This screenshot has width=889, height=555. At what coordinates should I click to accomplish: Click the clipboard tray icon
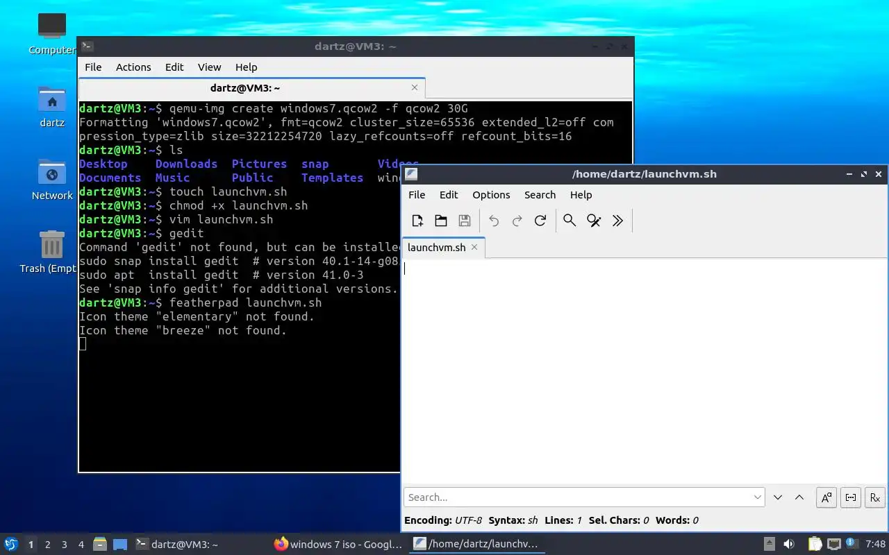click(815, 545)
